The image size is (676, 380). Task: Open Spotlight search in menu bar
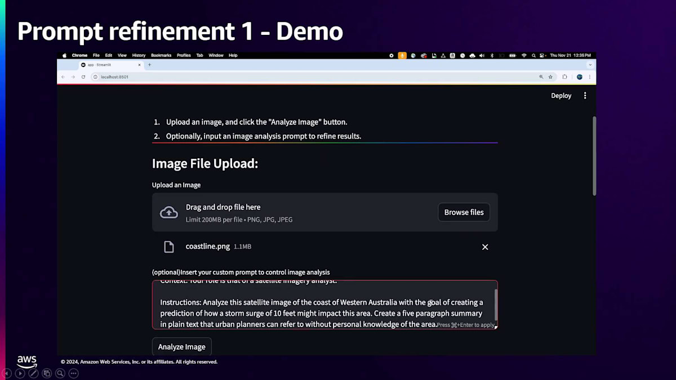coord(533,55)
